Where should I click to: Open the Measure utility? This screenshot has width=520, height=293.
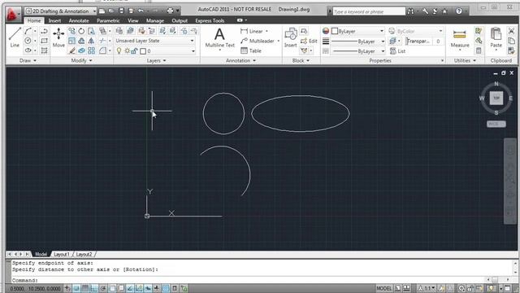point(460,38)
